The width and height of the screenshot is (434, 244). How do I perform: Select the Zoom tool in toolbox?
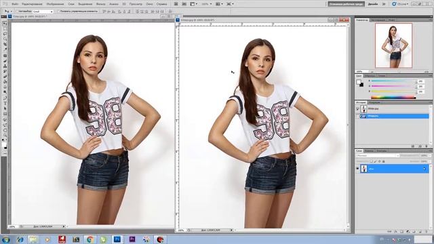5,136
